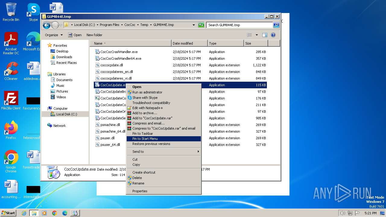Screen dimensions: 386x217
Task: Choose Delete in context menu
Action: pyautogui.click(x=164, y=178)
